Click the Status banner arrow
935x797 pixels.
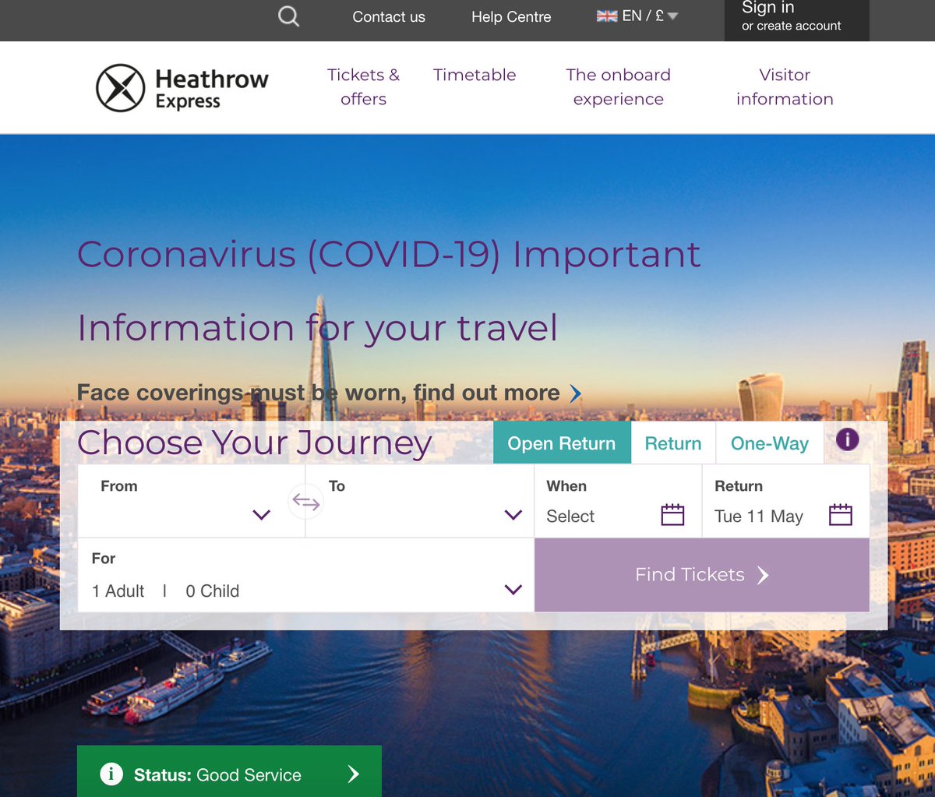pos(353,774)
